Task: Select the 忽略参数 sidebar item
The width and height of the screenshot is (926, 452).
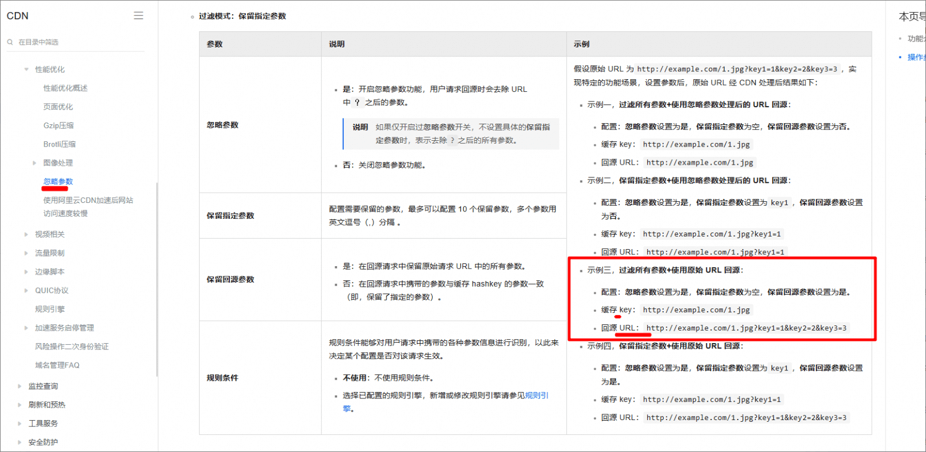Action: pos(58,181)
